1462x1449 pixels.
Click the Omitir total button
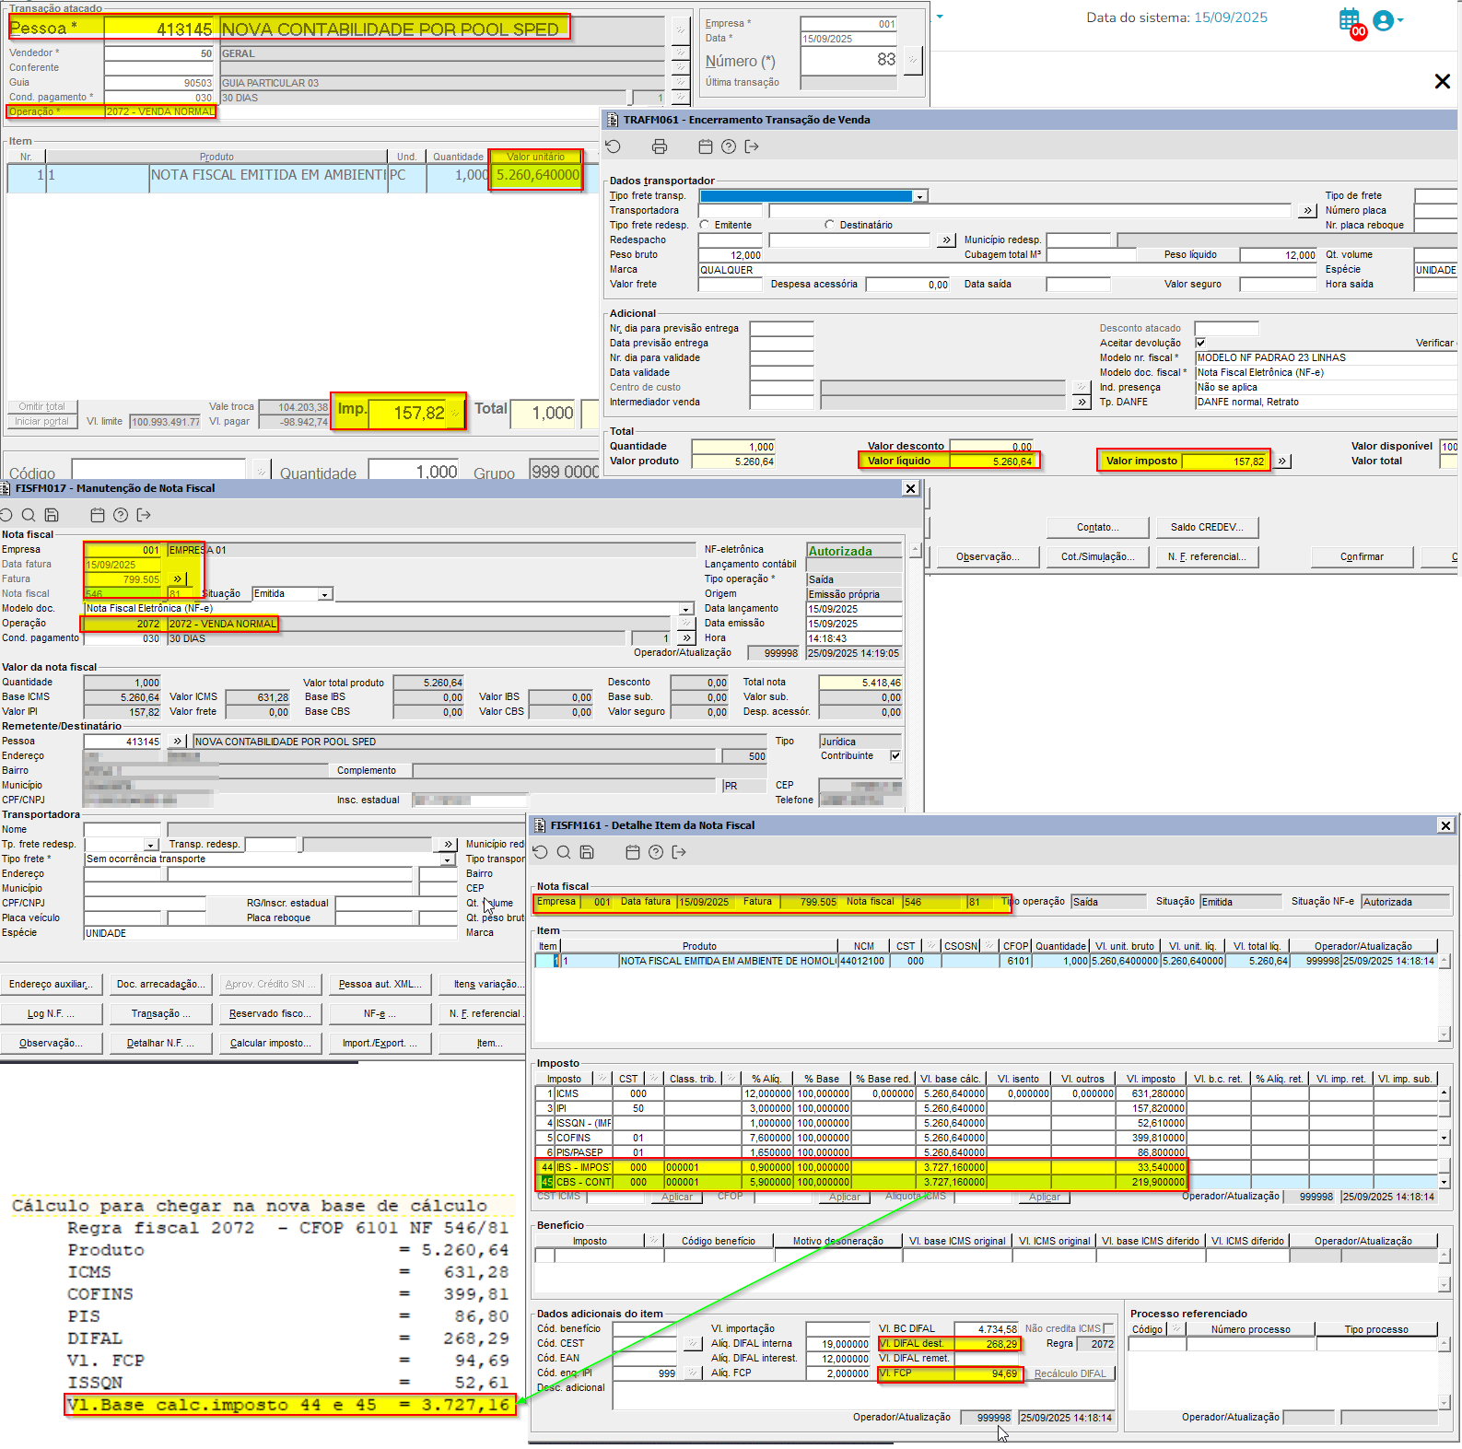tap(42, 406)
